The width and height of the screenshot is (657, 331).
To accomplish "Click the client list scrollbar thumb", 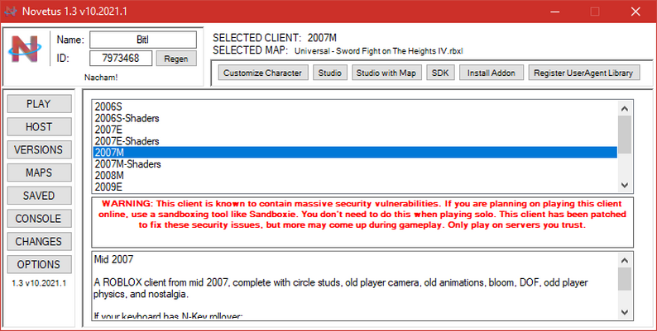I will 625,135.
